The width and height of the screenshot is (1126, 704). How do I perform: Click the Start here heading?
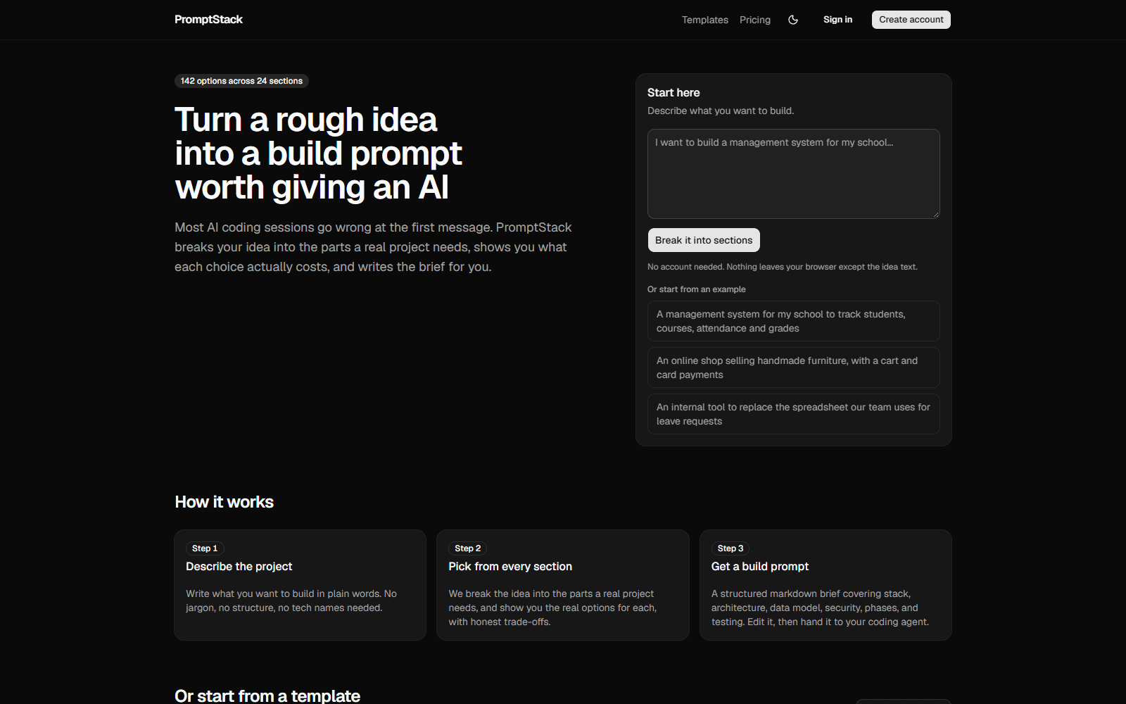(673, 93)
